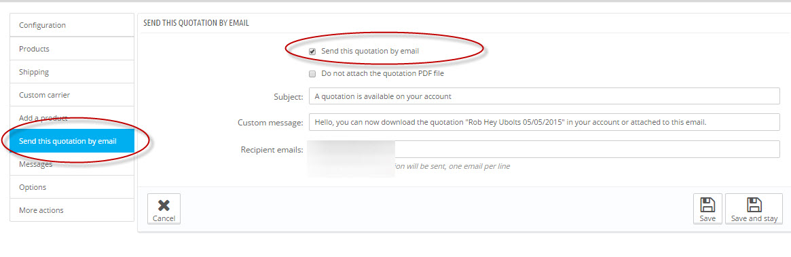Select Send this quotation by email tab
Image resolution: width=791 pixels, height=257 pixels.
[72, 141]
